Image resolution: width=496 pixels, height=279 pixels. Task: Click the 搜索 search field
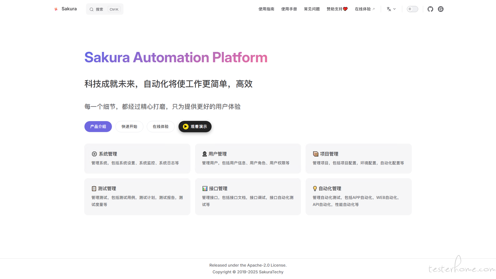[100, 9]
